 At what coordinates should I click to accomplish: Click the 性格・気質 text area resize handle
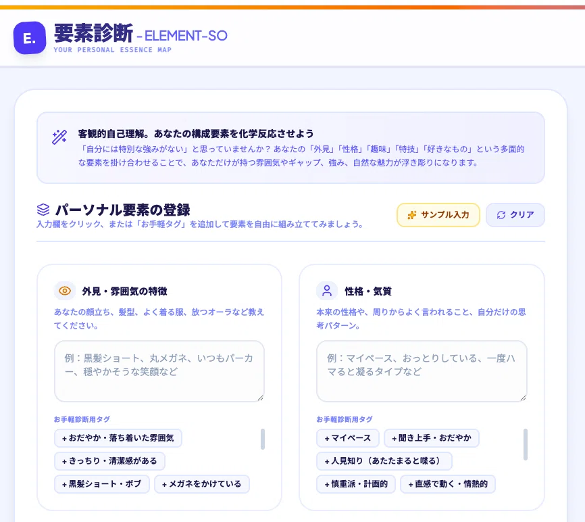(x=523, y=398)
